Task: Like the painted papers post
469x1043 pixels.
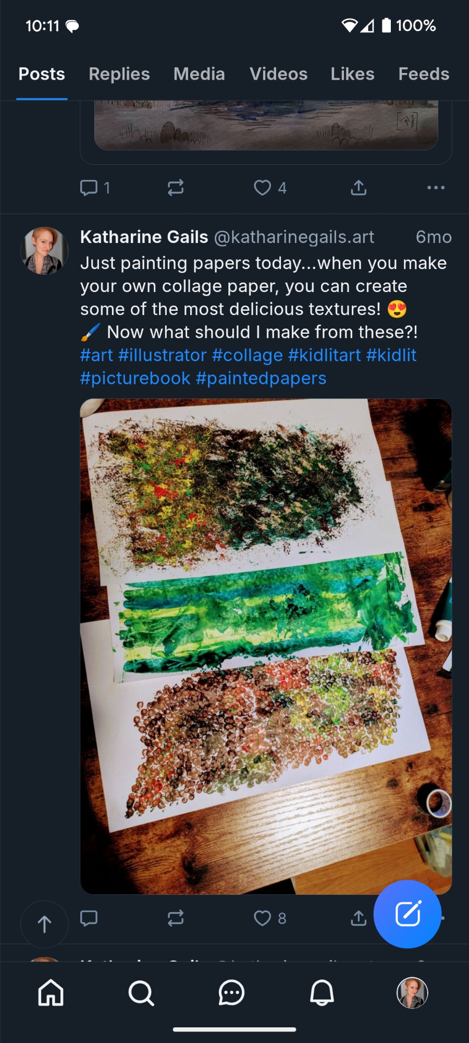Action: [263, 918]
